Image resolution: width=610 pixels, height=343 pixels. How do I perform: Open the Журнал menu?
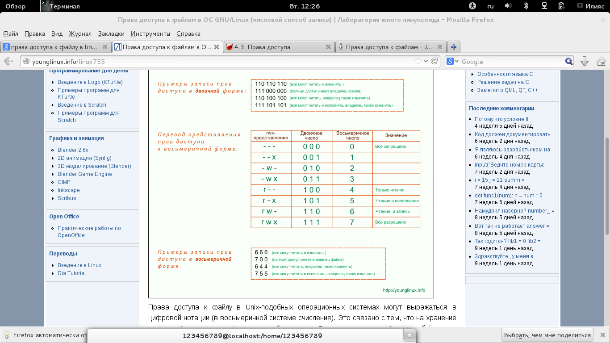(x=80, y=33)
